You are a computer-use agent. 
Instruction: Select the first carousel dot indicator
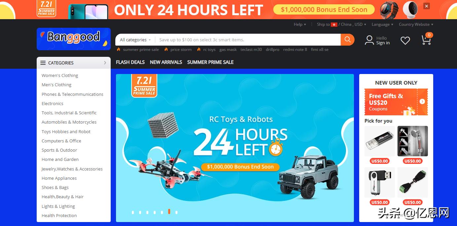pyautogui.click(x=133, y=212)
